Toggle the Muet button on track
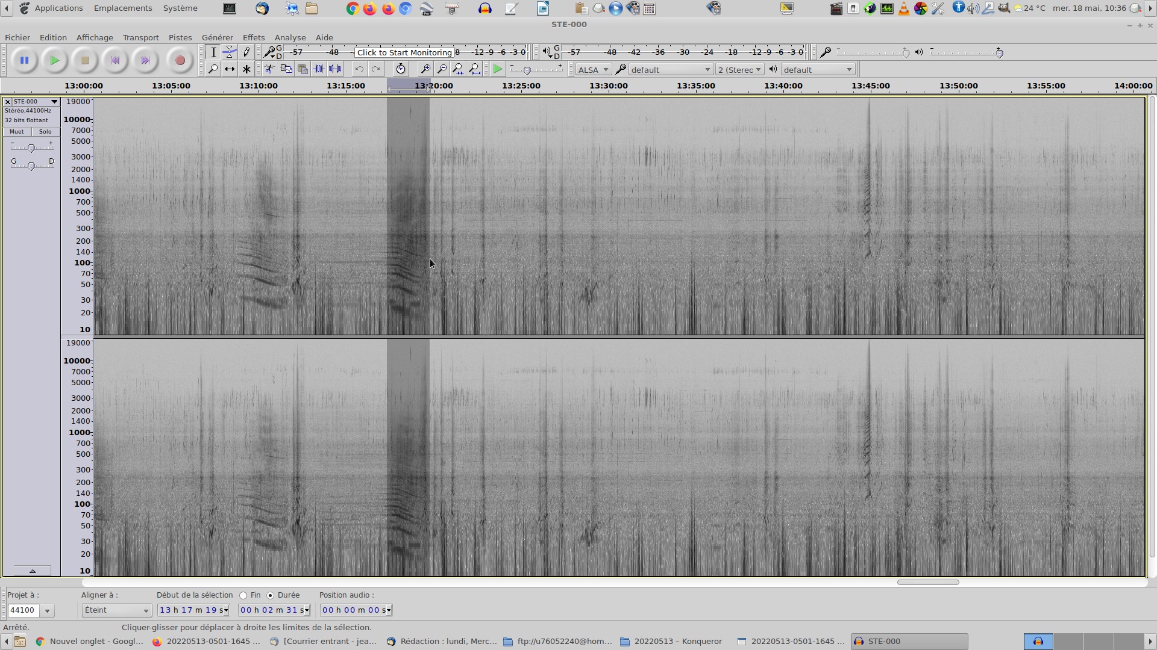This screenshot has width=1157, height=650. click(x=17, y=132)
